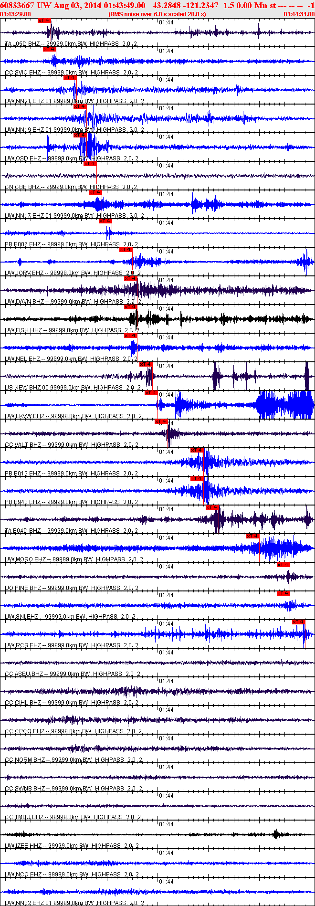Select the red pick marker on UW NN17 trace
The height and width of the screenshot is (906, 315).
95,192
